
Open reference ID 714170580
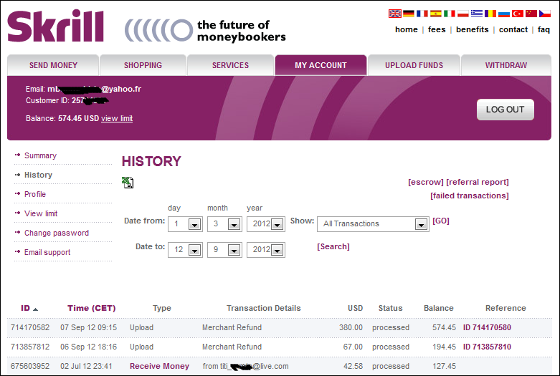487,327
